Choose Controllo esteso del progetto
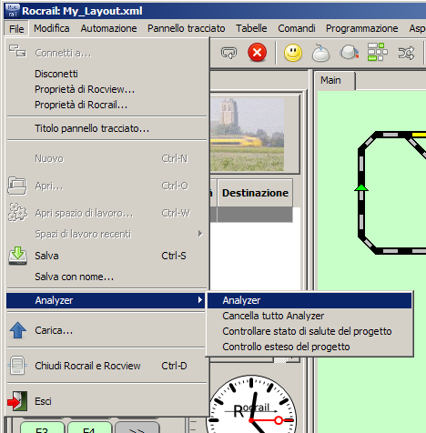This screenshot has width=426, height=433. pos(309,347)
